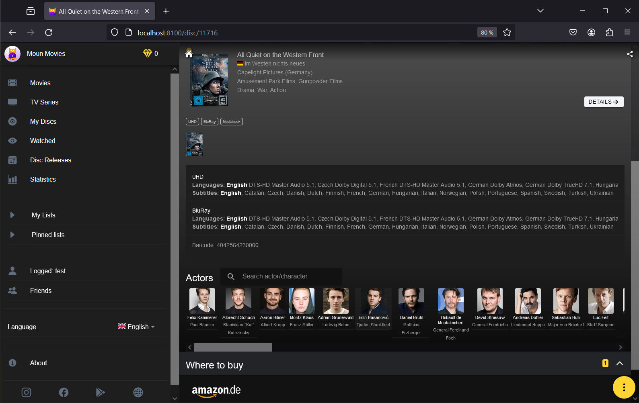Go to Statistics in the sidebar
This screenshot has width=639, height=403.
[x=43, y=179]
